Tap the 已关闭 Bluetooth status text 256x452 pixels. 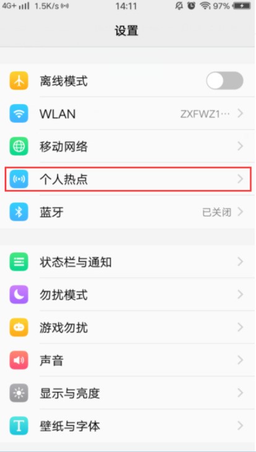(217, 212)
